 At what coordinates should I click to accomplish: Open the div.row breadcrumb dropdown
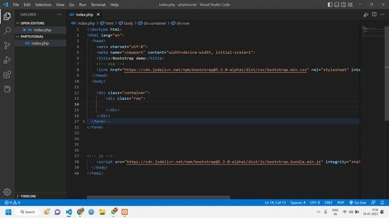[x=180, y=23]
